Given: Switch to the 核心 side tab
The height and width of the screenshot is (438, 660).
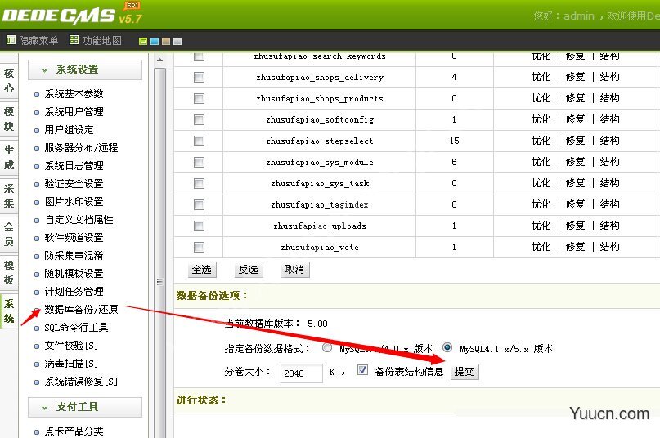Looking at the screenshot, I should [x=9, y=80].
